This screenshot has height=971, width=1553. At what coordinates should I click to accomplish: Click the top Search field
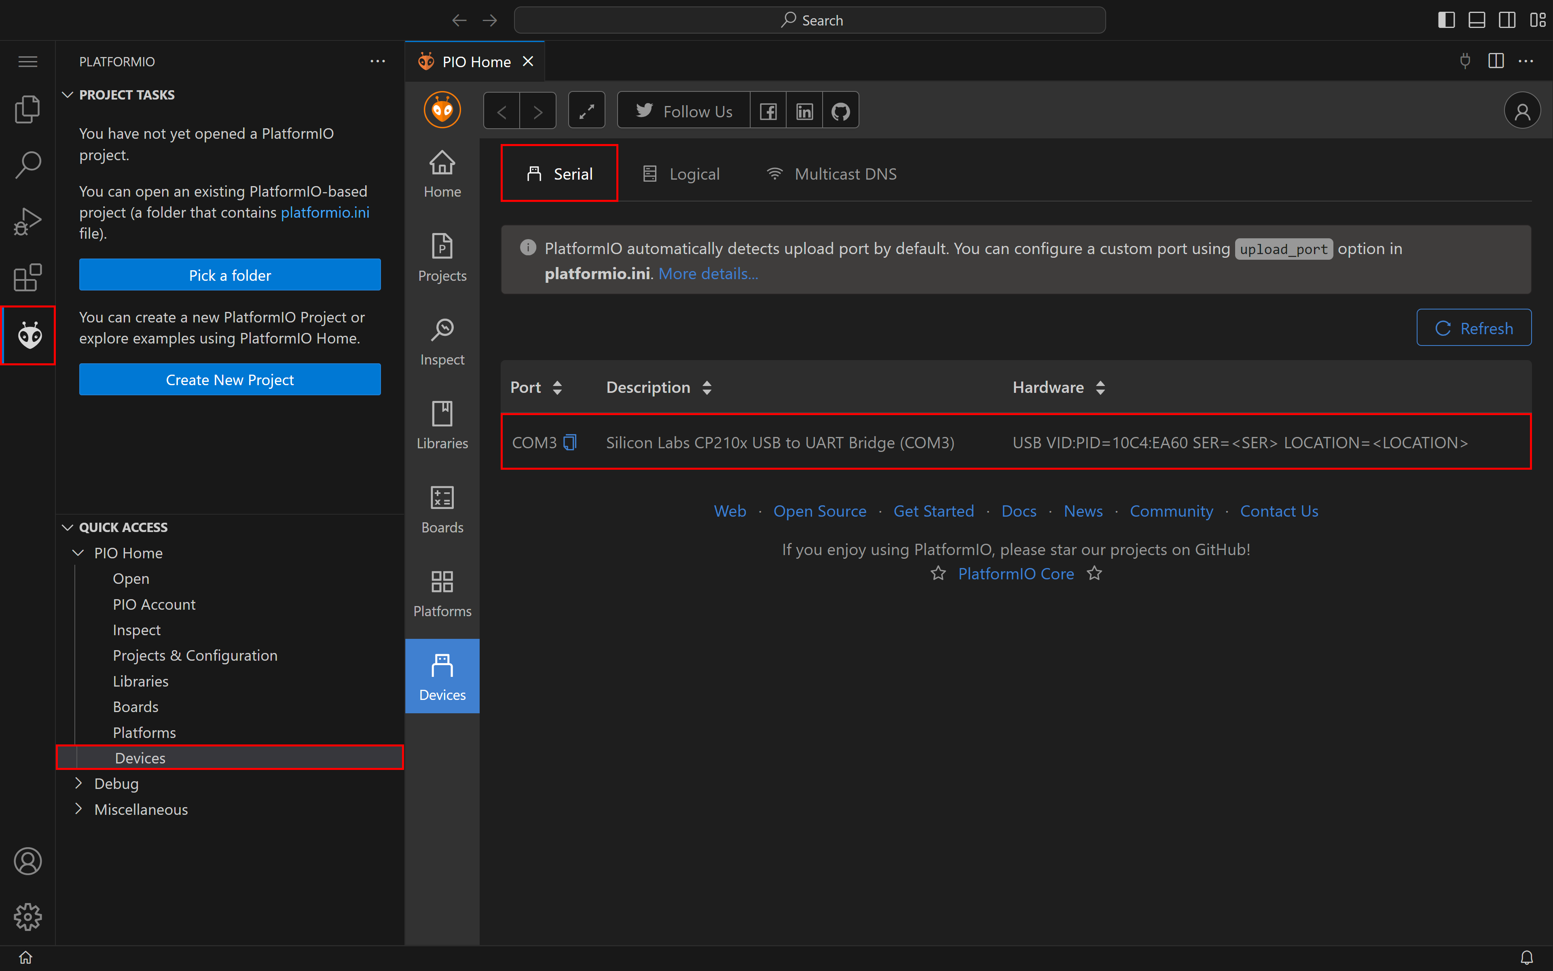809,20
